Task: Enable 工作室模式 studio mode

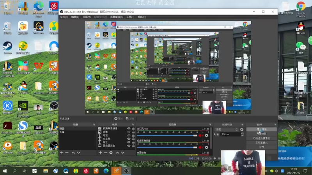Action: (261, 143)
